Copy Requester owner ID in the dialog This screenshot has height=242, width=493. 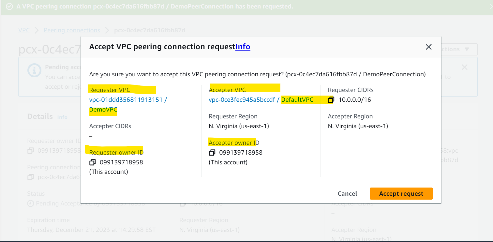pos(93,162)
